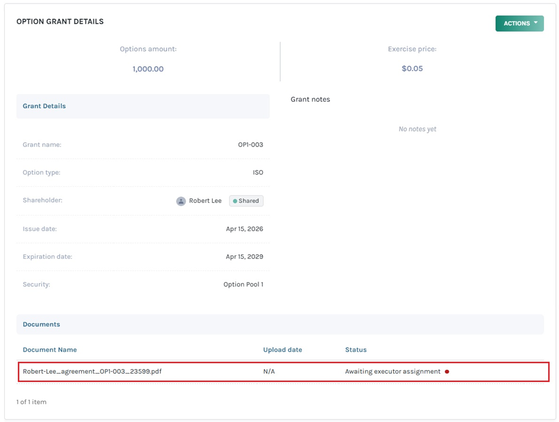Click the Apr 15, 2029 expiration date
559x422 pixels.
(244, 257)
